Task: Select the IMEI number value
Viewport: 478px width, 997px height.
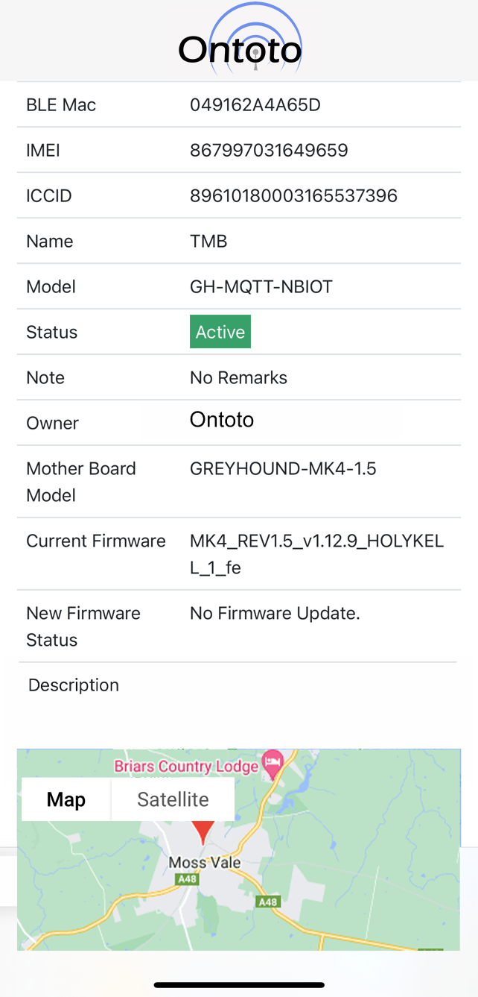Action: click(x=269, y=150)
